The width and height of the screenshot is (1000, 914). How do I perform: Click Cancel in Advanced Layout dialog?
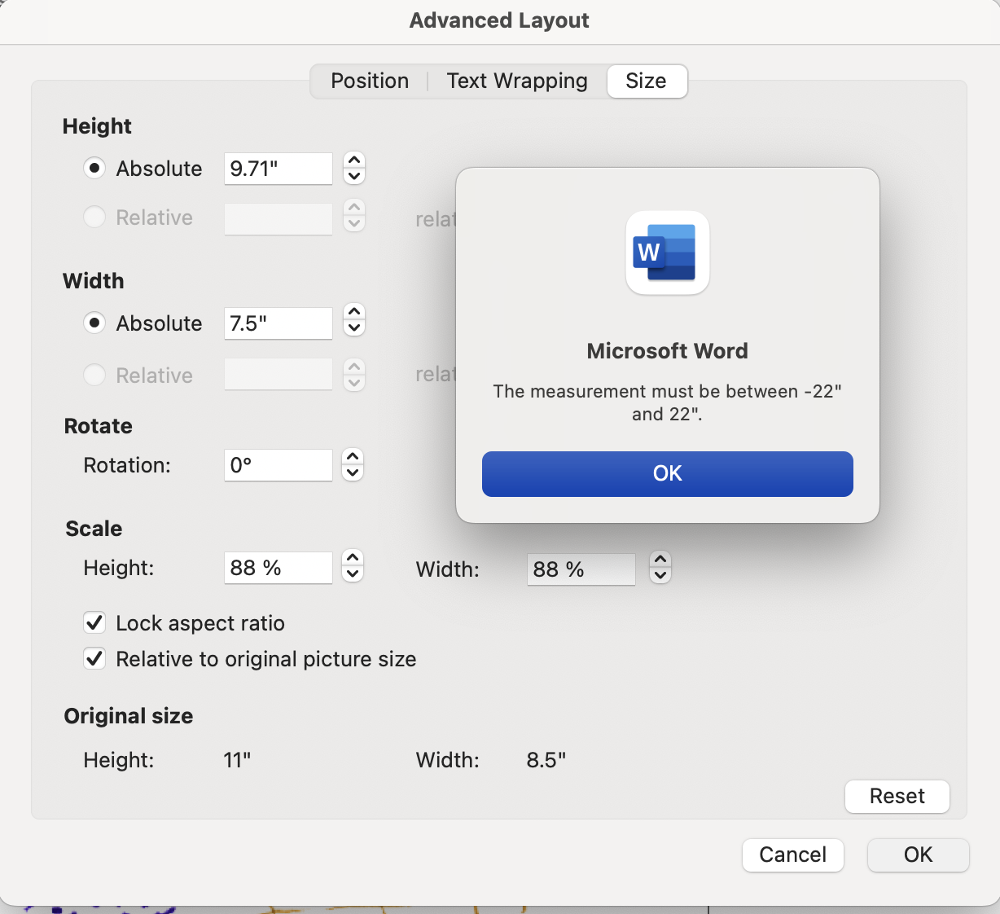click(792, 855)
